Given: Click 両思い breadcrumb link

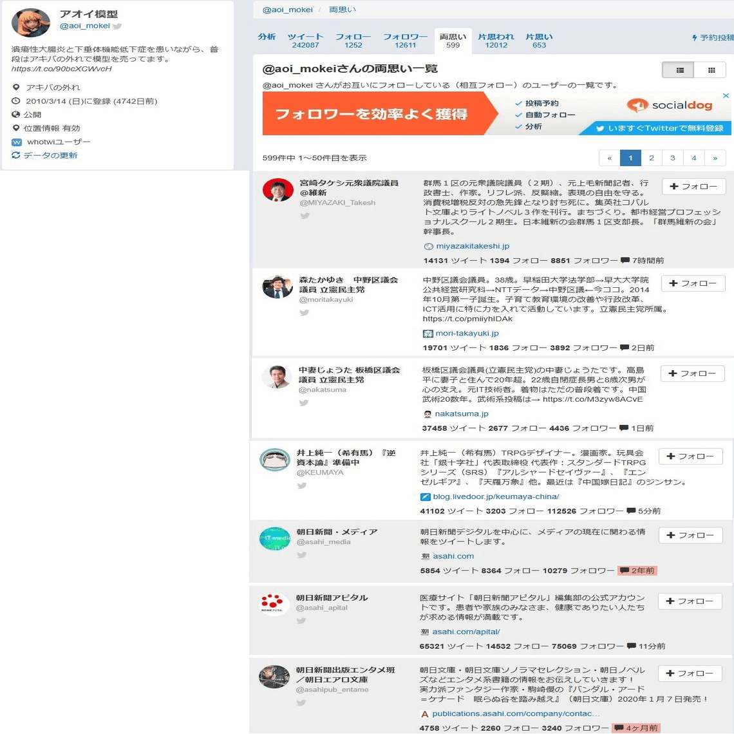Looking at the screenshot, I should pyautogui.click(x=342, y=10).
